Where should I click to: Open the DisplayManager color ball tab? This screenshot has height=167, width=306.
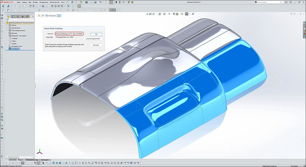(x=28, y=16)
